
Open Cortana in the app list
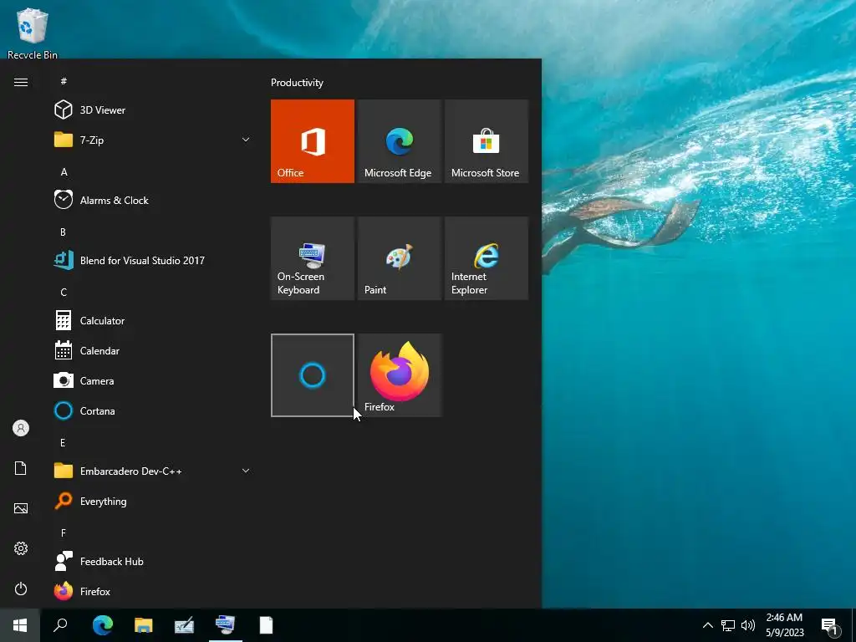click(152, 410)
